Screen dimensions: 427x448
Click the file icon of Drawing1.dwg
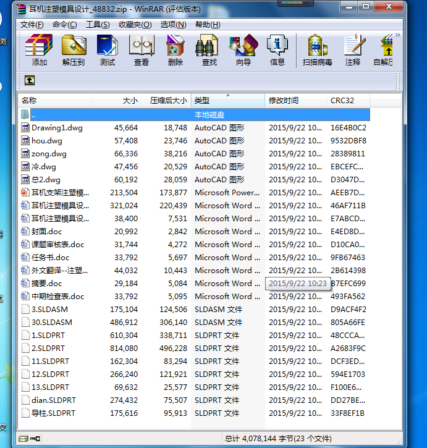point(25,128)
